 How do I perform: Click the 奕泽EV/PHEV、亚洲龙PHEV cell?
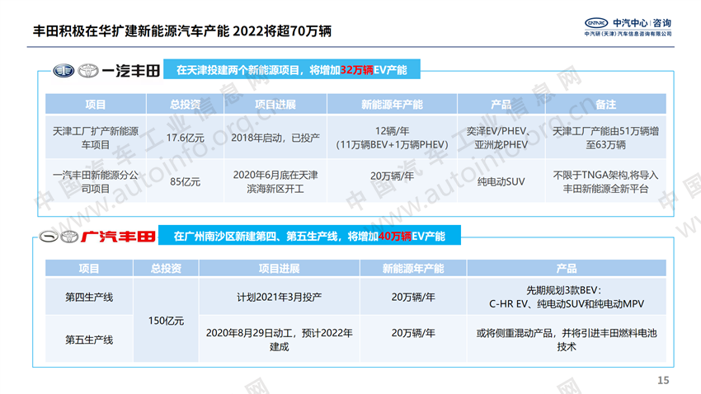click(x=501, y=138)
